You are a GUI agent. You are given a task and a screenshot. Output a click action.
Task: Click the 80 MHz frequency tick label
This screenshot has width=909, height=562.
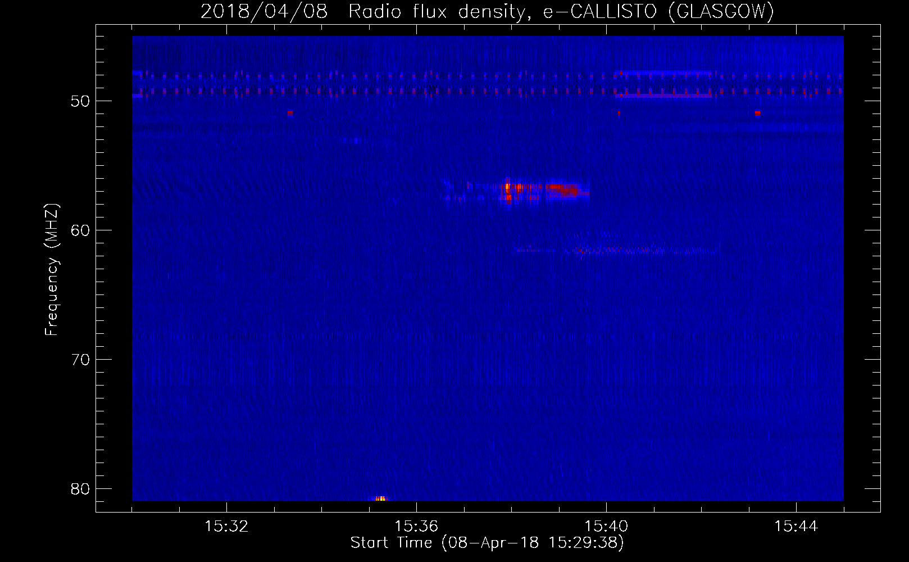[80, 489]
